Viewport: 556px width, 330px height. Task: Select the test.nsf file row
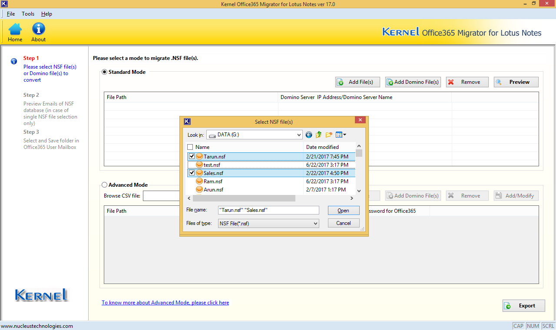pyautogui.click(x=271, y=165)
